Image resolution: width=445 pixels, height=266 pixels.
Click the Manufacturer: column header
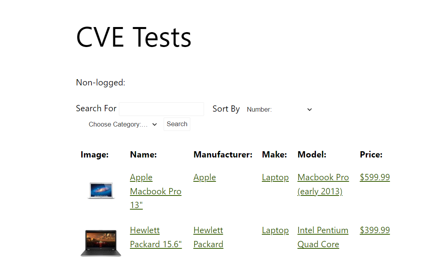(x=223, y=155)
